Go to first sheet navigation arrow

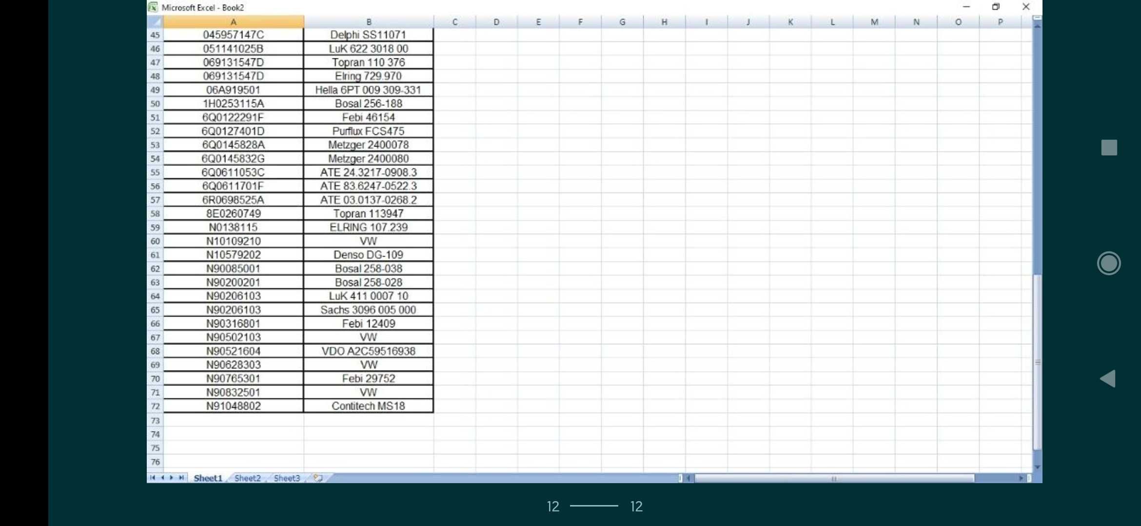pyautogui.click(x=153, y=478)
